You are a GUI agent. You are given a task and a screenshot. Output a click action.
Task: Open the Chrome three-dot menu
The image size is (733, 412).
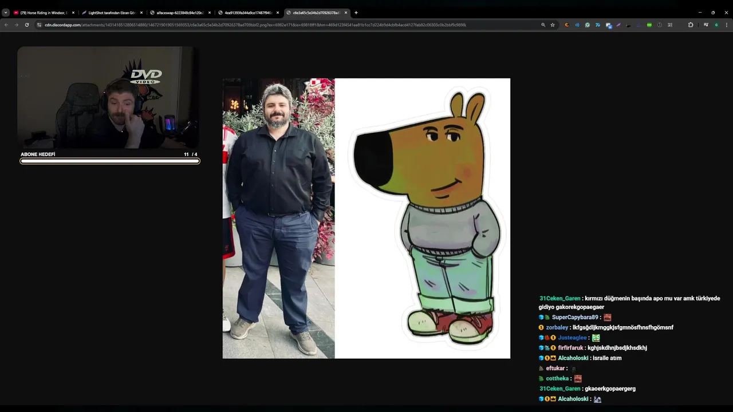pyautogui.click(x=727, y=25)
